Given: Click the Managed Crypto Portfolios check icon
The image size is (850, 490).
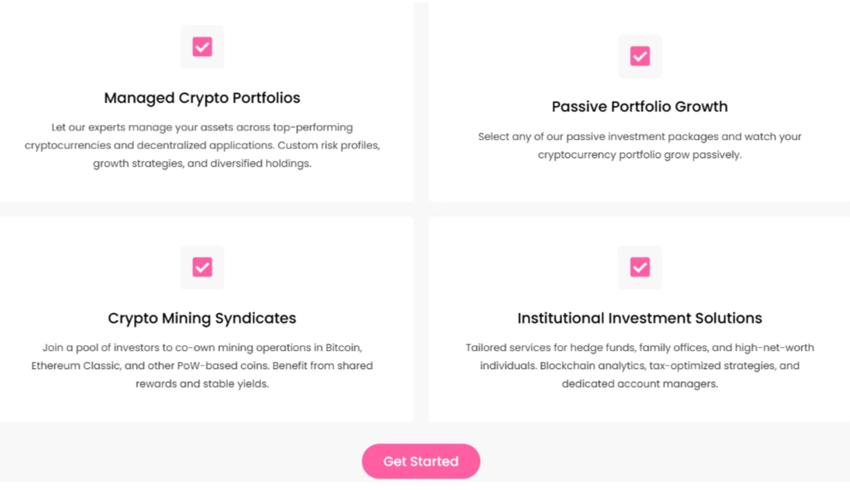Looking at the screenshot, I should point(202,47).
